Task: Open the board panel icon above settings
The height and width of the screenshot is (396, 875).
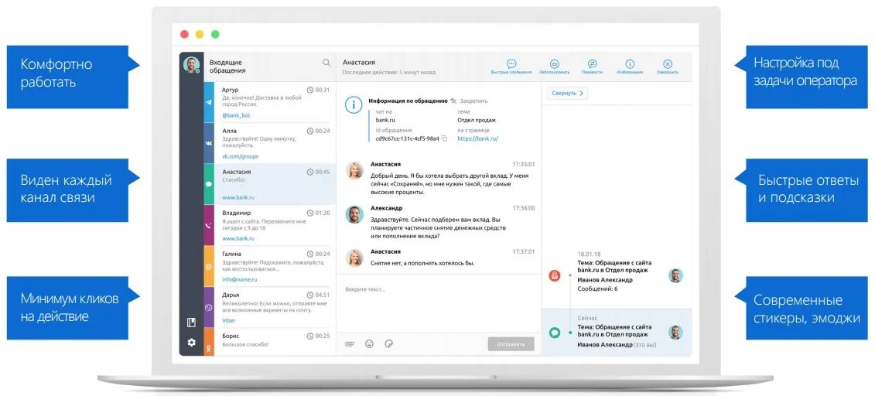Action: click(191, 323)
